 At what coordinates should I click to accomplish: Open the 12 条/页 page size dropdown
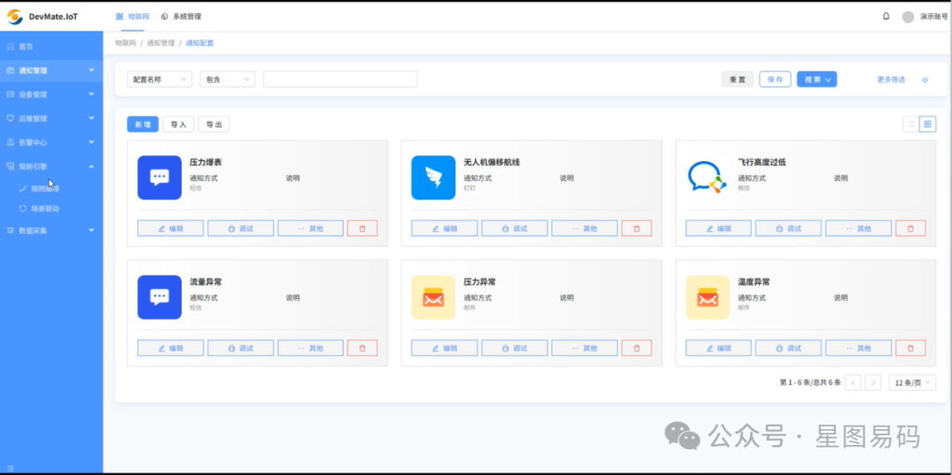click(x=912, y=382)
